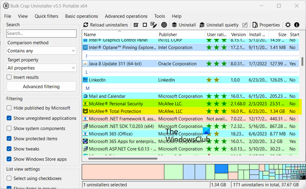Click the modify pencil-on-page toolbar icon
306x189 pixels.
pyautogui.click(x=245, y=25)
